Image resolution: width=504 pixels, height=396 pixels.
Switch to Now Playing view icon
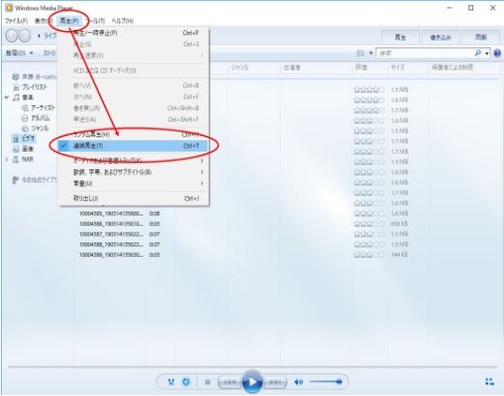click(489, 382)
